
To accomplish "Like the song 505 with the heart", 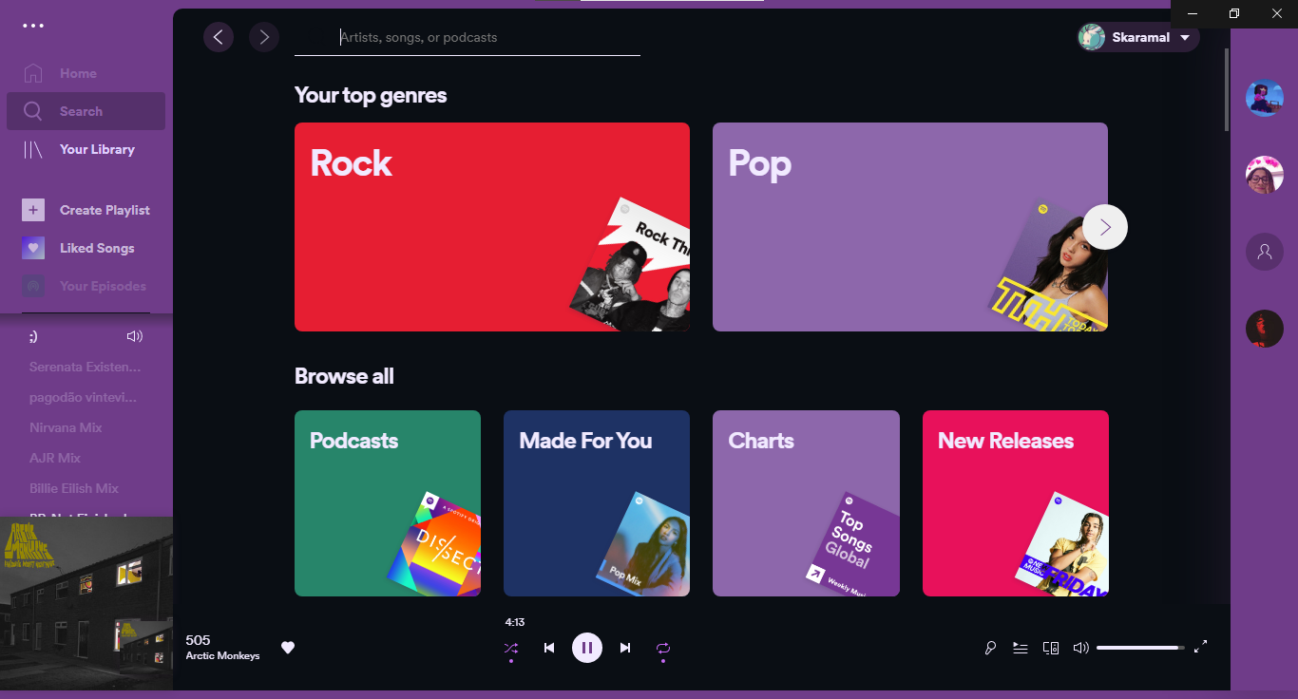I will click(288, 648).
